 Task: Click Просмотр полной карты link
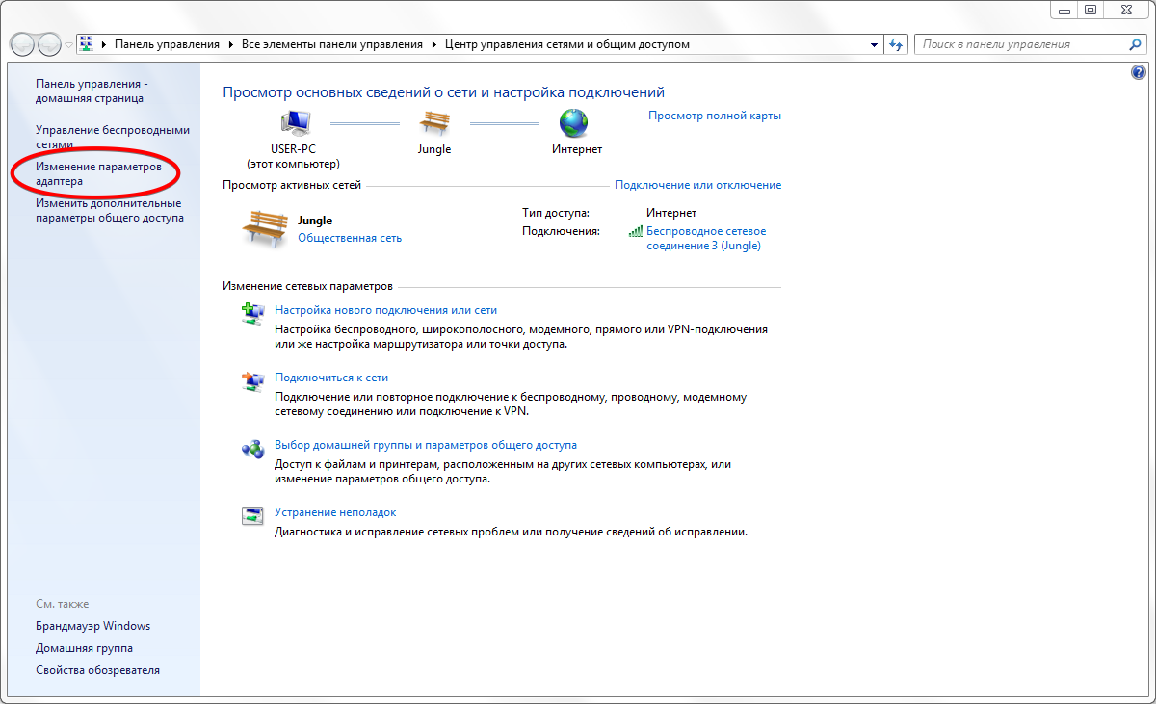714,116
